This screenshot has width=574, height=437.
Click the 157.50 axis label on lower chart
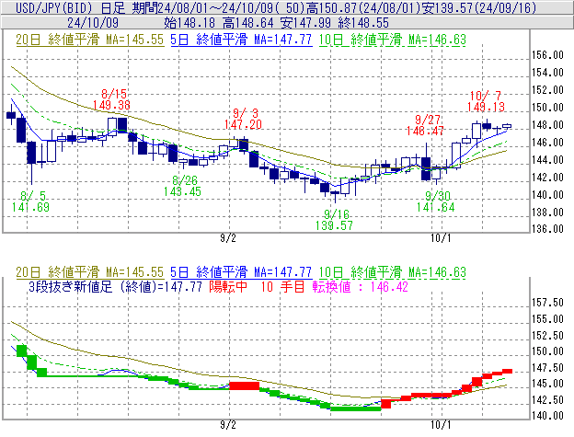tap(547, 303)
